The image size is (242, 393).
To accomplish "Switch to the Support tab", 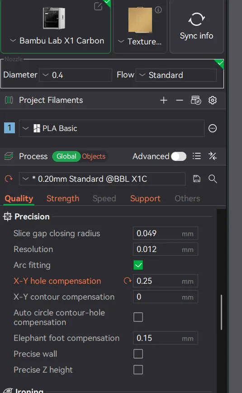I will pos(145,199).
